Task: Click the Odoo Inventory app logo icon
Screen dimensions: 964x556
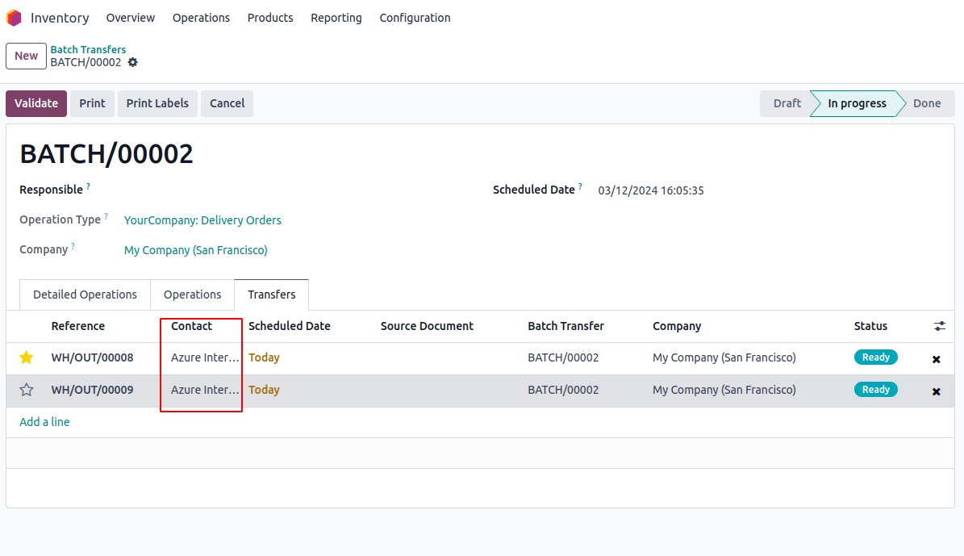Action: pyautogui.click(x=14, y=18)
